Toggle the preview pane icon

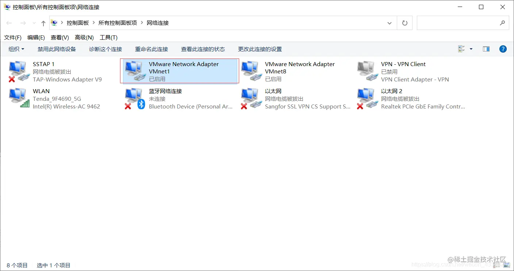click(x=486, y=49)
